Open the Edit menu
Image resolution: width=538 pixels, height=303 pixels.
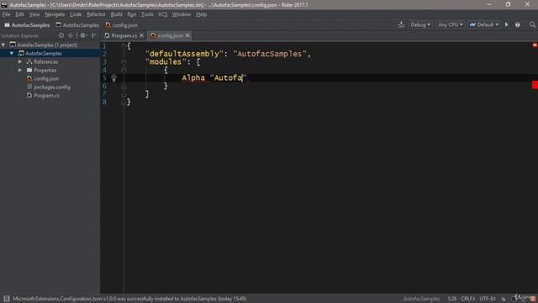19,14
